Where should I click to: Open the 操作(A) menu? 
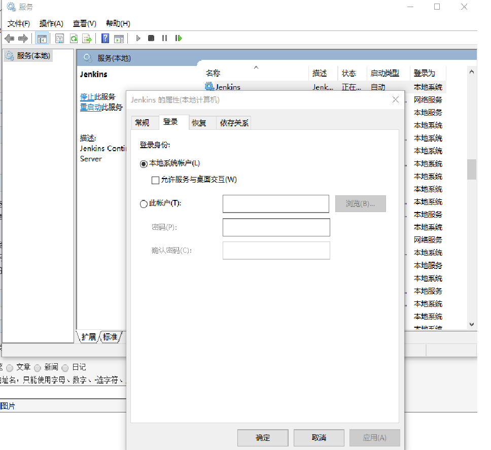point(51,23)
